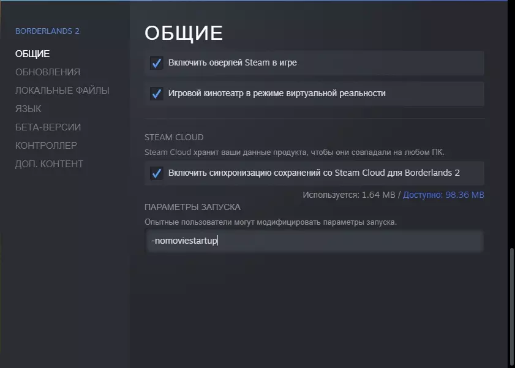This screenshot has width=515, height=368.
Task: Click the BORDERLANDS 2 title in sidebar
Action: pos(47,31)
